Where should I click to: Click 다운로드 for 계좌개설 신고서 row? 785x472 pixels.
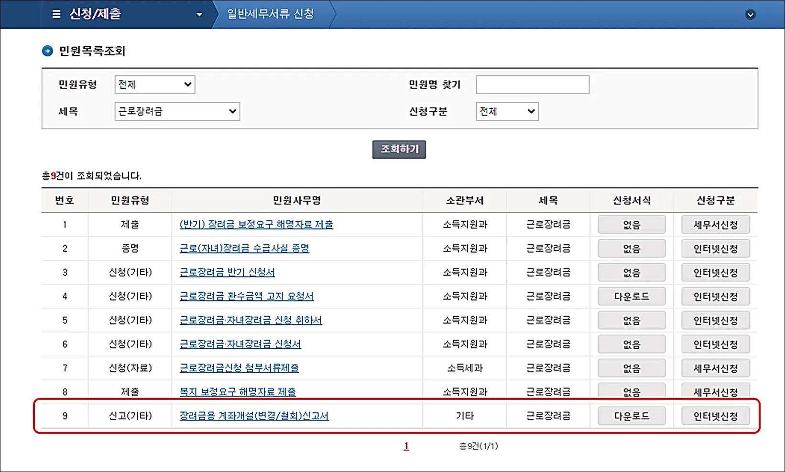click(x=632, y=416)
